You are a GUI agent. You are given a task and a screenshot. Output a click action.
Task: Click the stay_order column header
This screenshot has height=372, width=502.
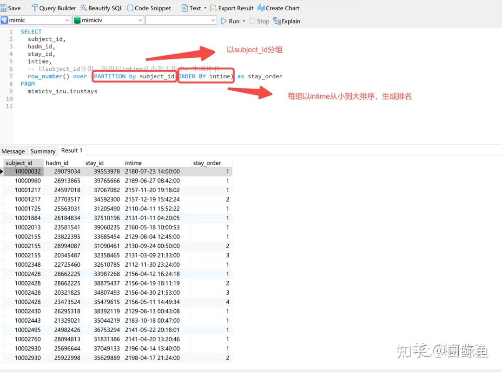(x=211, y=163)
